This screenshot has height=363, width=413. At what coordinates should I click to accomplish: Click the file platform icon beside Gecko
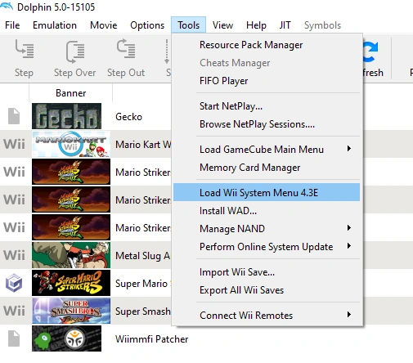[x=14, y=116]
